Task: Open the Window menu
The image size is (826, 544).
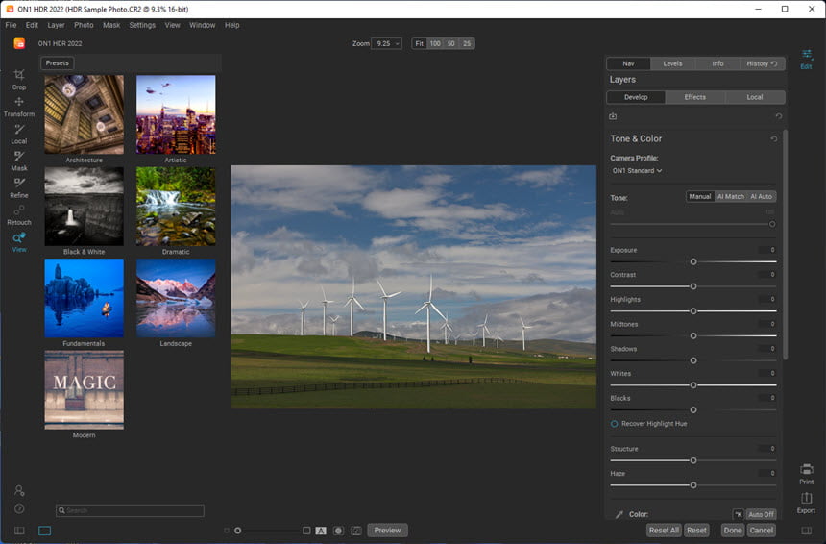Action: pos(203,25)
